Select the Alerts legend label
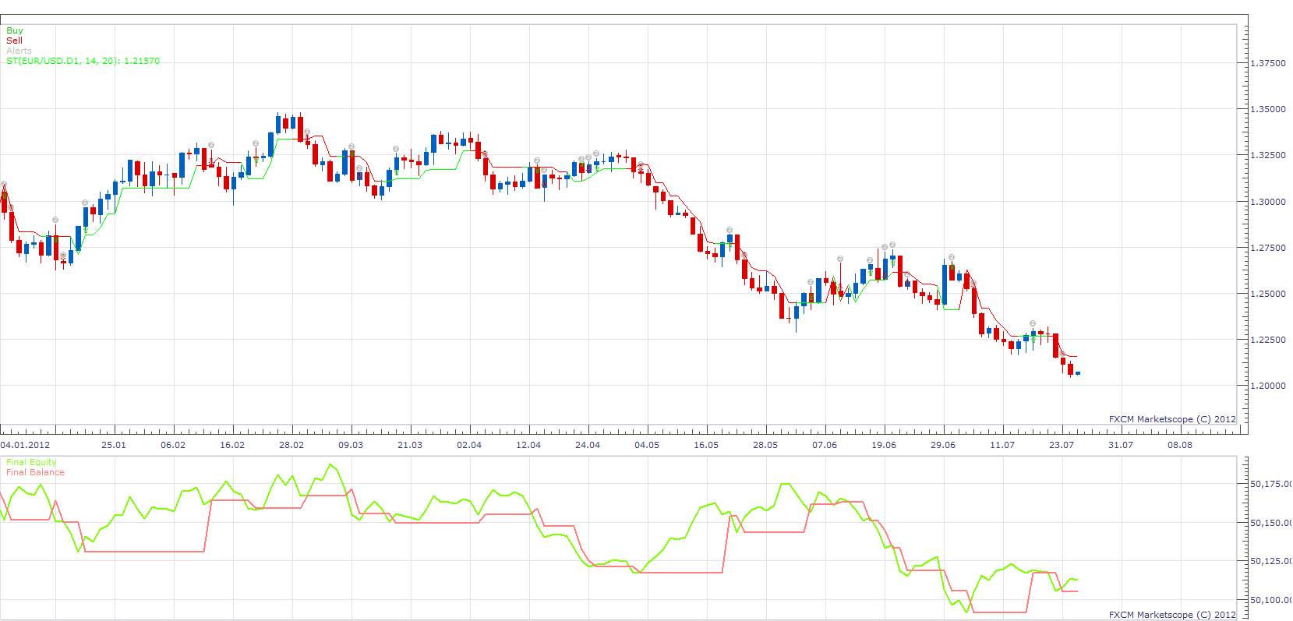Image resolution: width=1293 pixels, height=621 pixels. (19, 51)
